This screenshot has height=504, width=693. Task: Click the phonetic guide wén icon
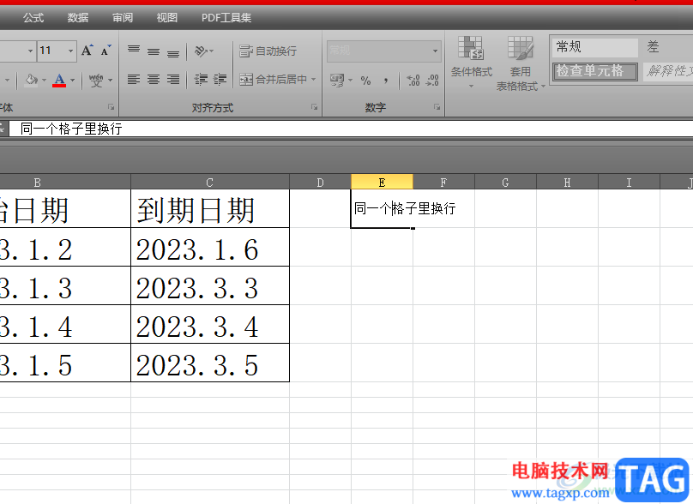[95, 80]
